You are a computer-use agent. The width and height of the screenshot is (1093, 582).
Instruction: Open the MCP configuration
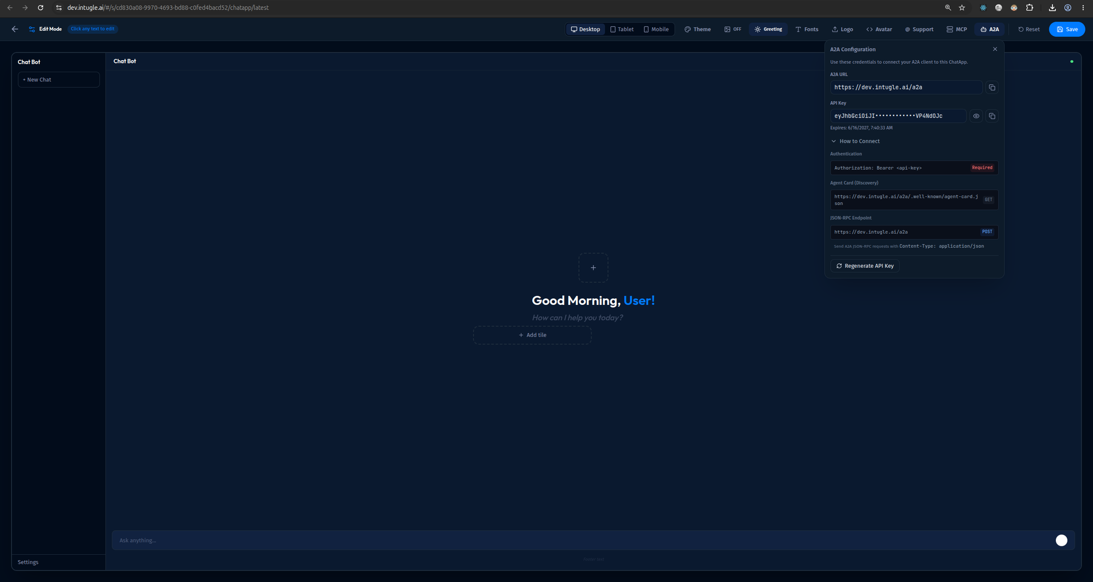[956, 30]
